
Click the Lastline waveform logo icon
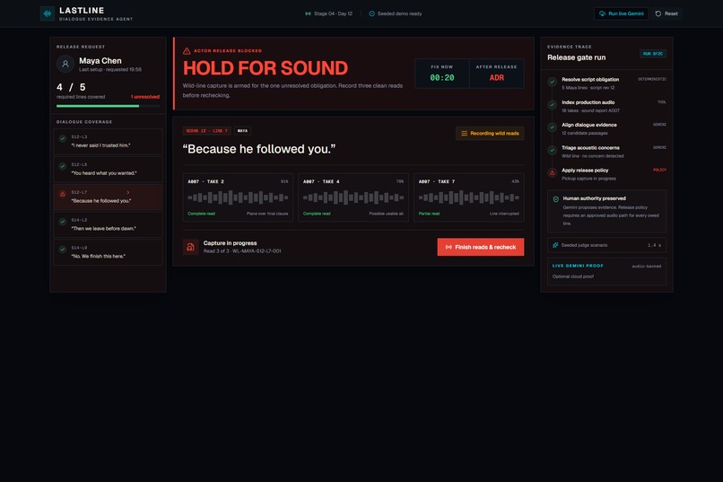[47, 13]
